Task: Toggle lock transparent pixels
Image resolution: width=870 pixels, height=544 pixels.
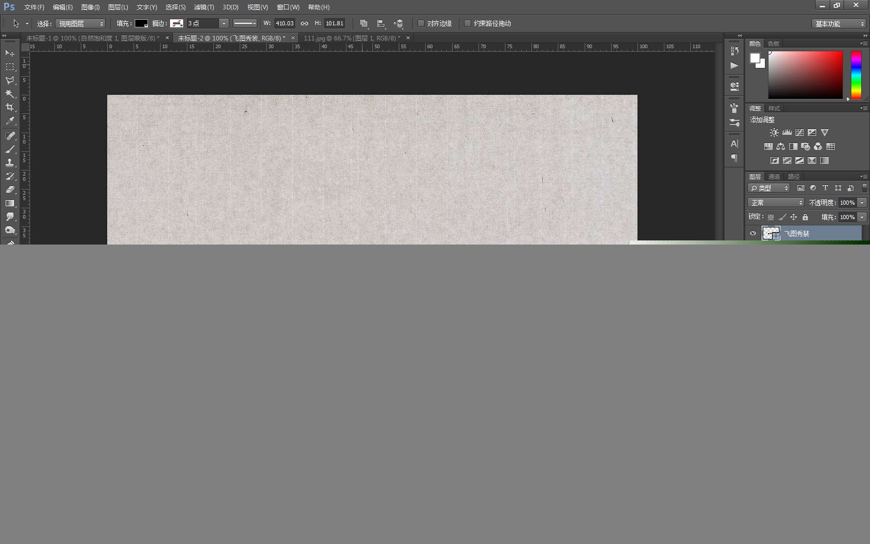Action: (771, 217)
